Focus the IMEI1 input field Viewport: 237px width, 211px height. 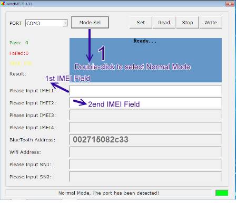[x=145, y=90]
